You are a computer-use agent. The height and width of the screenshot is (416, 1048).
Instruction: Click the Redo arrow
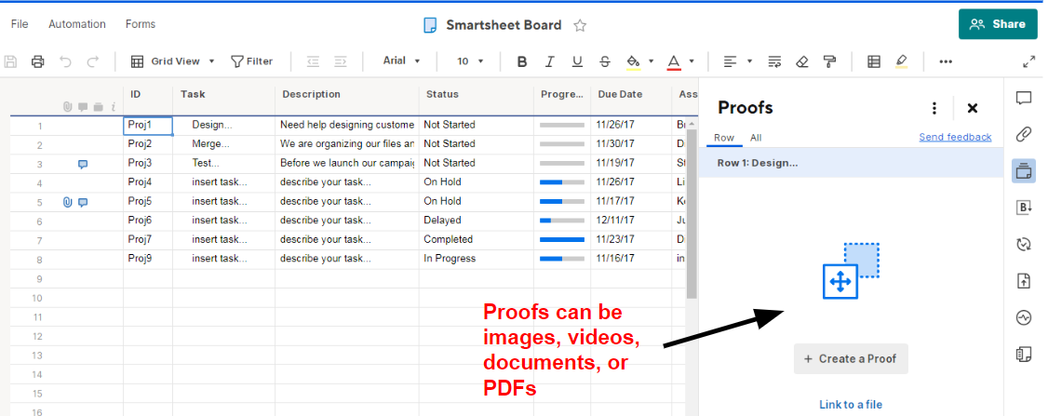[x=92, y=61]
